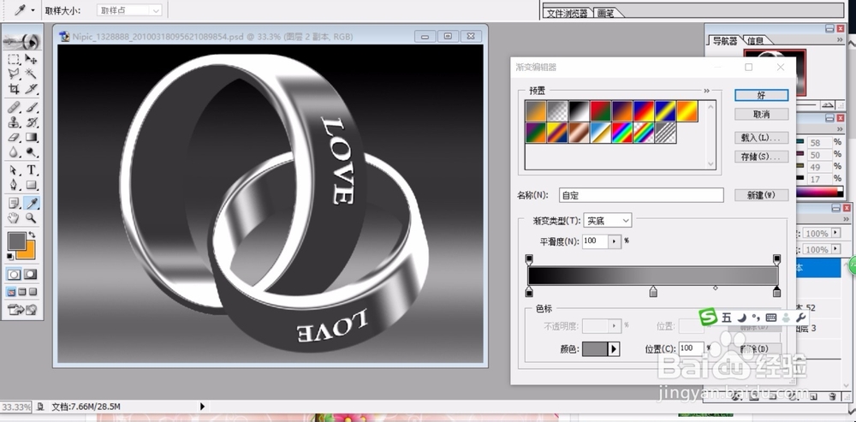
Task: Switch to 文件浏览器 tab
Action: 567,13
